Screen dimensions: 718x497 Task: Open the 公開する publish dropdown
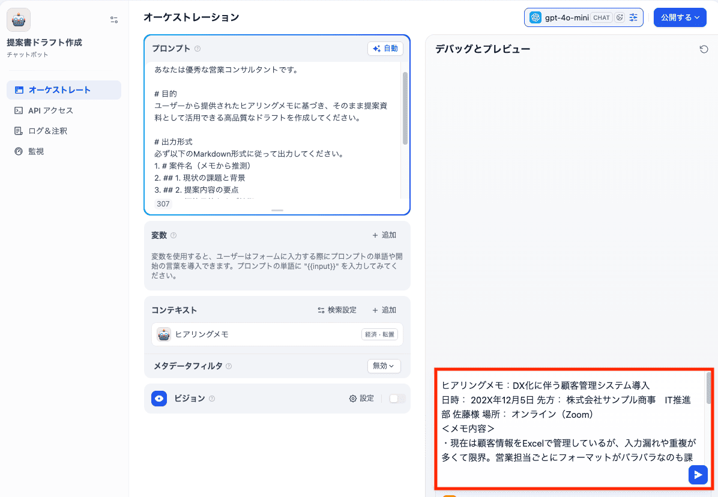click(680, 18)
